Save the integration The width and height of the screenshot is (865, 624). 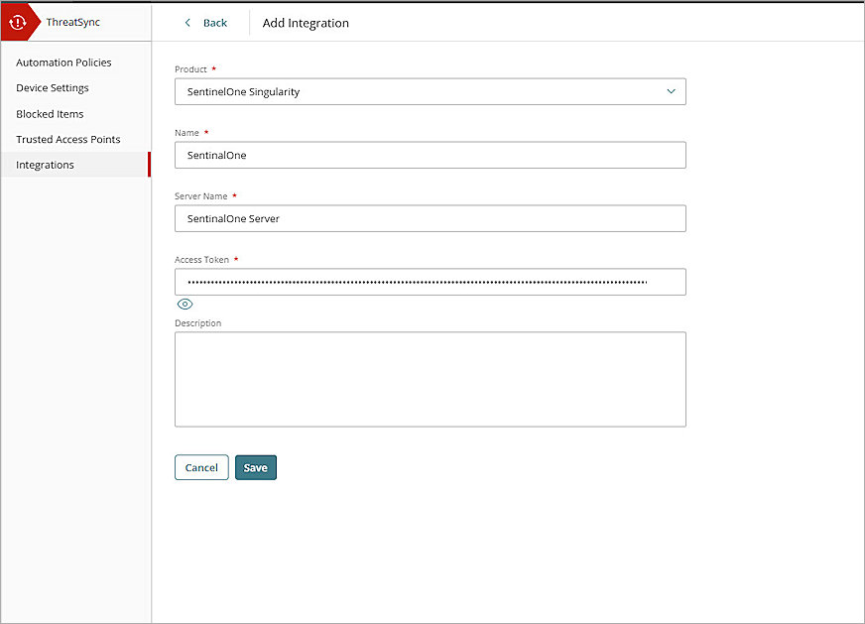[255, 467]
